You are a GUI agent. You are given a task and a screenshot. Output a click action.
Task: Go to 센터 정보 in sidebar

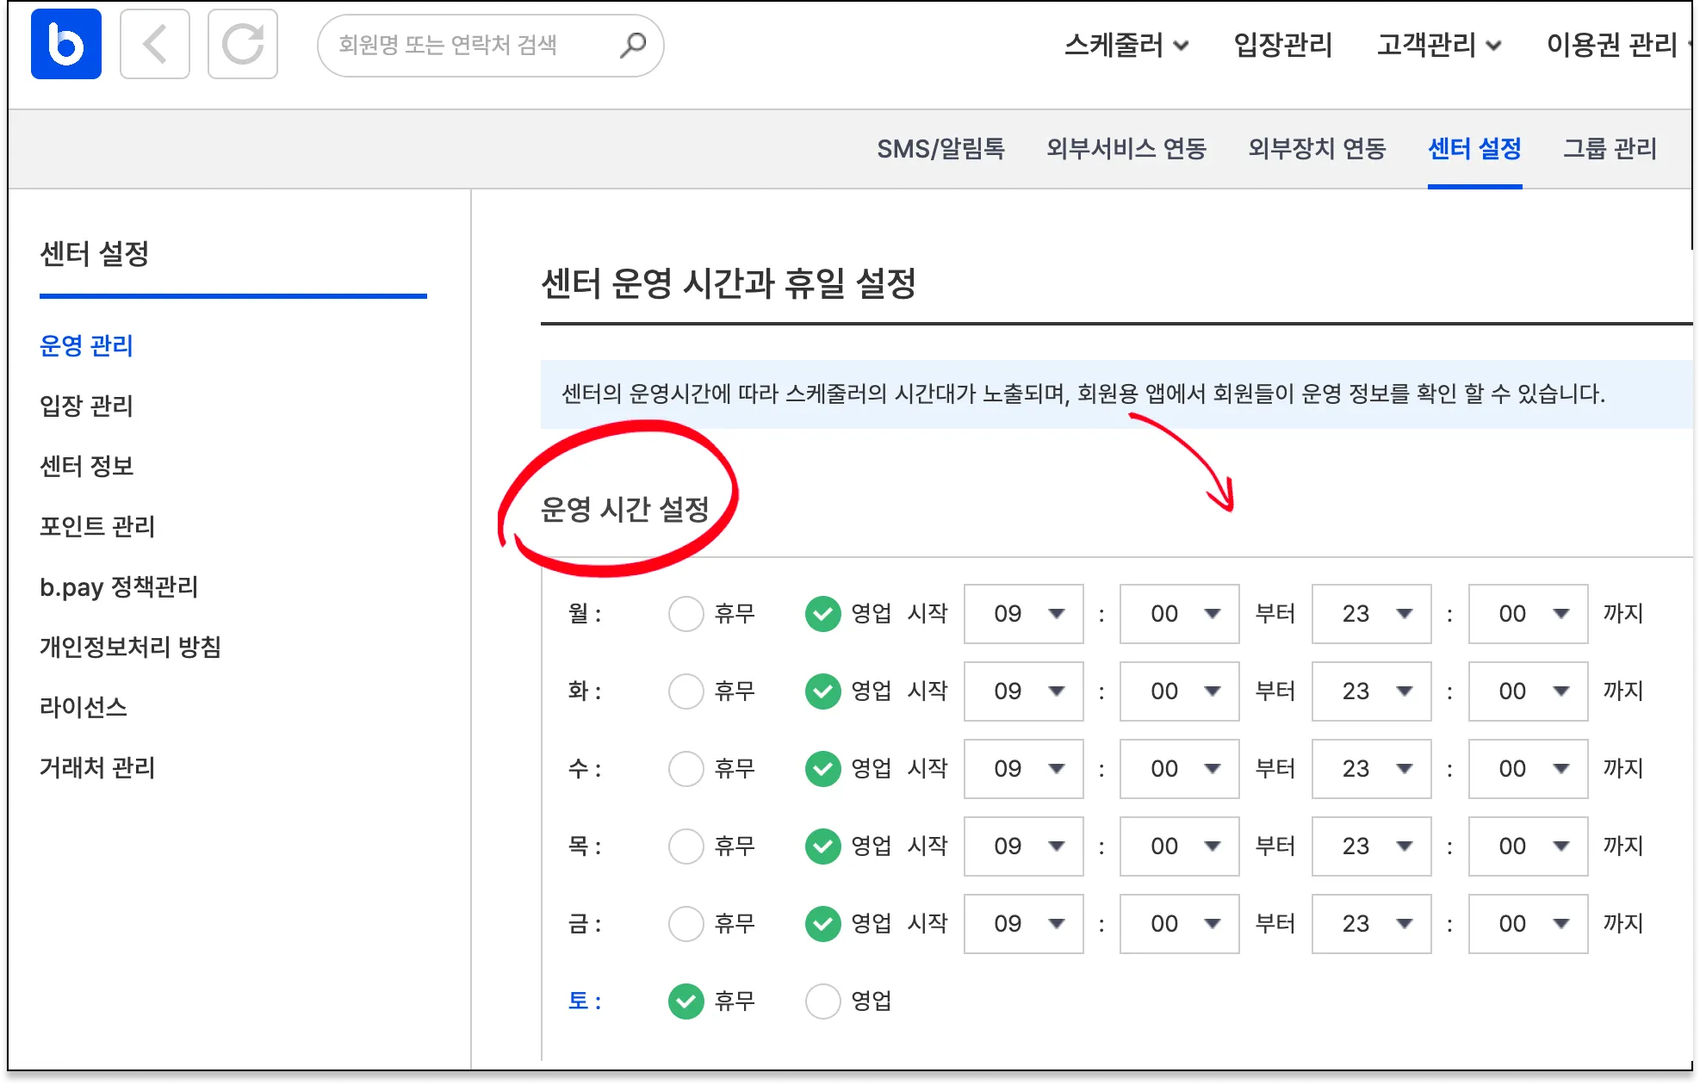[x=87, y=466]
